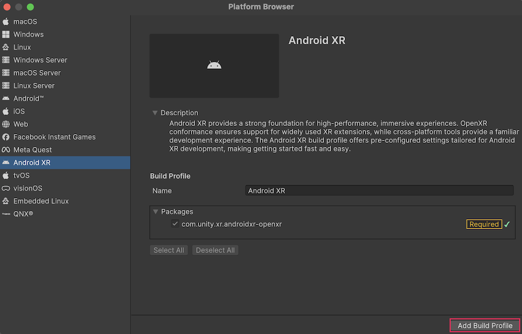The height and width of the screenshot is (334, 522).
Task: Click the Windows logo icon in sidebar
Action: click(x=6, y=34)
